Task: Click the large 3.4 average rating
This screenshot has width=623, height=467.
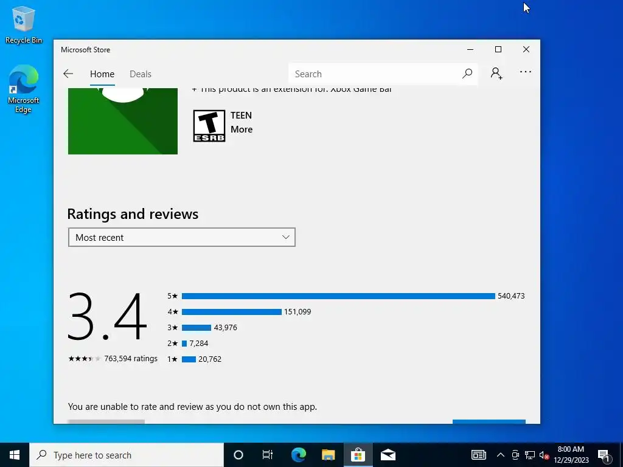Action: 107,316
